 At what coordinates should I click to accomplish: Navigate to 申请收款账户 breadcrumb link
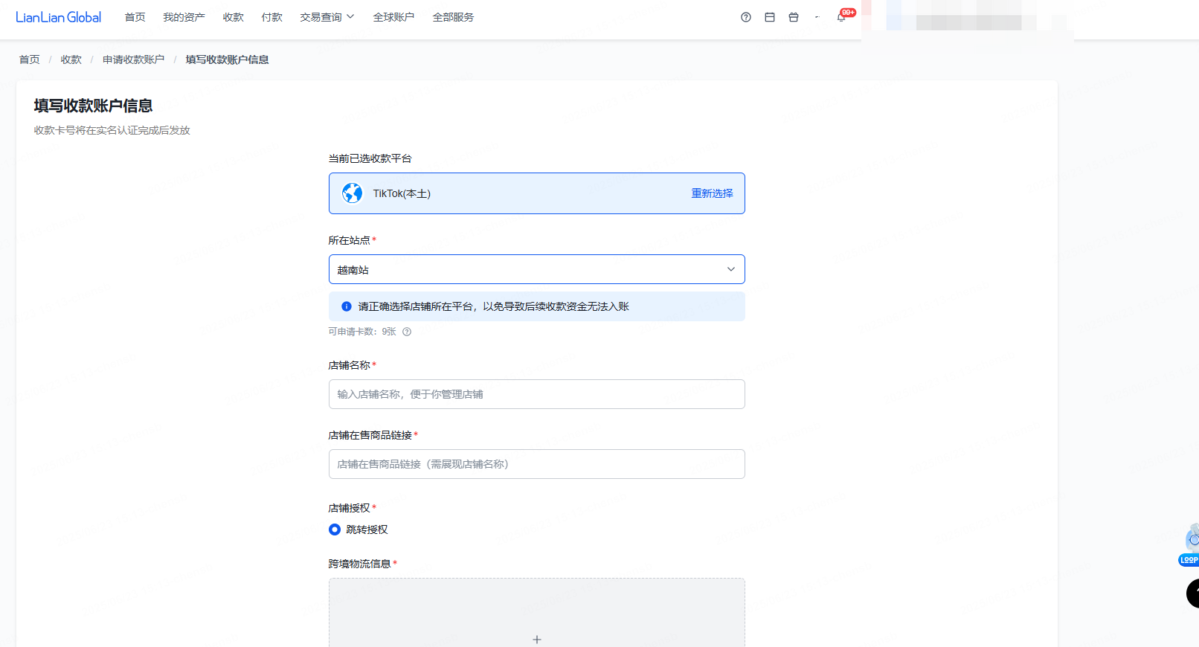(x=133, y=59)
